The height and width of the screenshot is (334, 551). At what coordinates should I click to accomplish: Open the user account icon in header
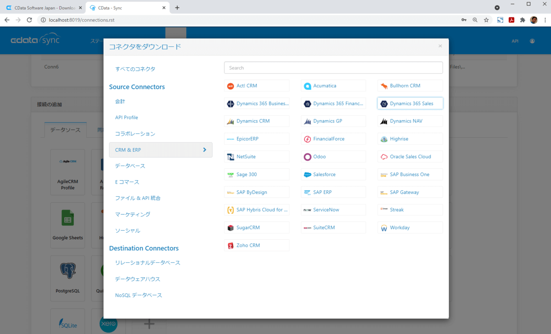[x=532, y=41]
